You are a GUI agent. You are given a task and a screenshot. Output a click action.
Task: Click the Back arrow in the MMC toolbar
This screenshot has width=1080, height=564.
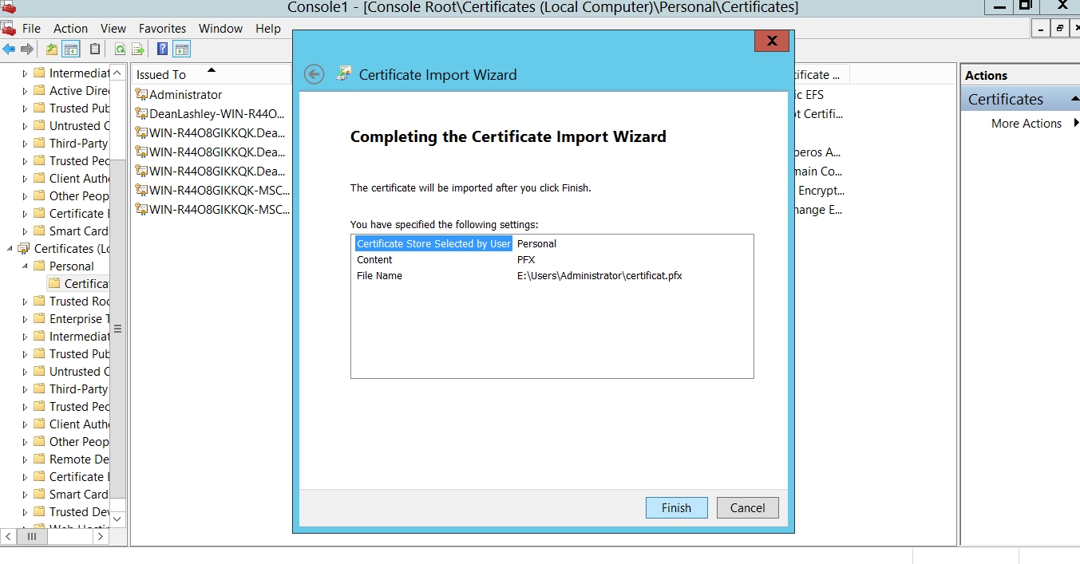(x=9, y=49)
